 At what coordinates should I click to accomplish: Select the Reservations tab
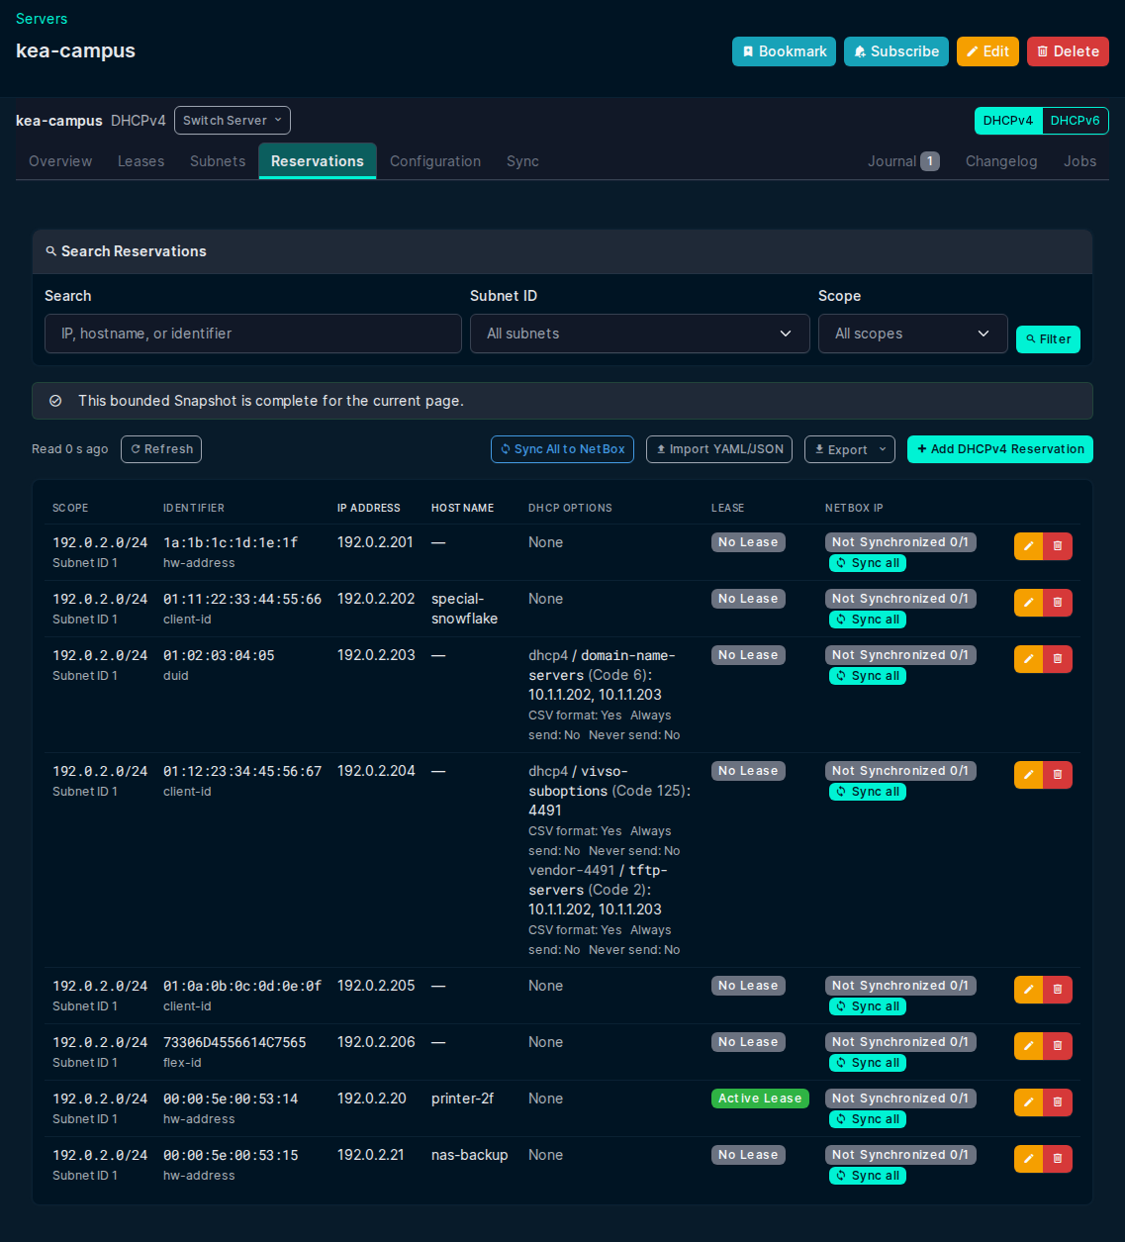(x=318, y=161)
